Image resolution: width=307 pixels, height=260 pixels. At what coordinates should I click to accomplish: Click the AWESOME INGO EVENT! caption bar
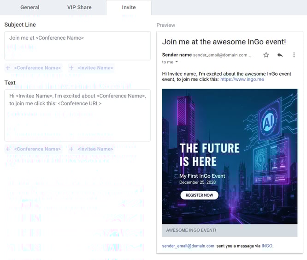click(230, 230)
